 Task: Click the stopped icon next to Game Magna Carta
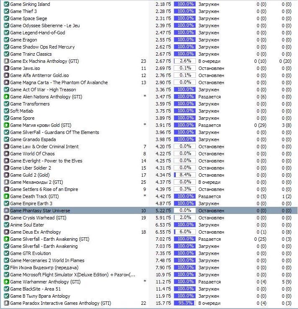(x=7, y=82)
